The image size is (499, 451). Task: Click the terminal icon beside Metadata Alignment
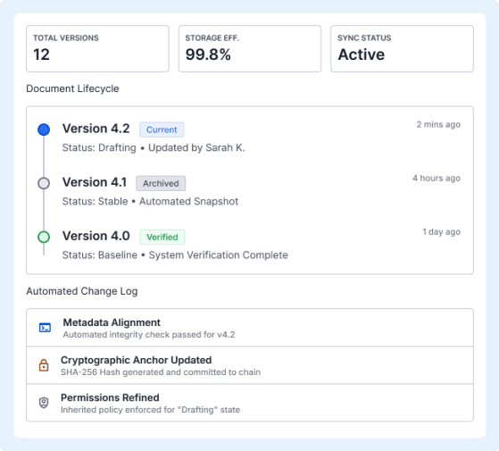pyautogui.click(x=45, y=328)
